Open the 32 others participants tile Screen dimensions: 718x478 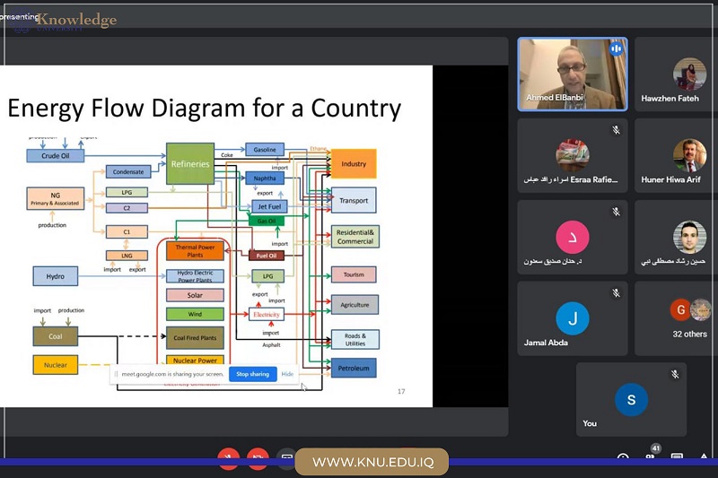tap(676, 318)
